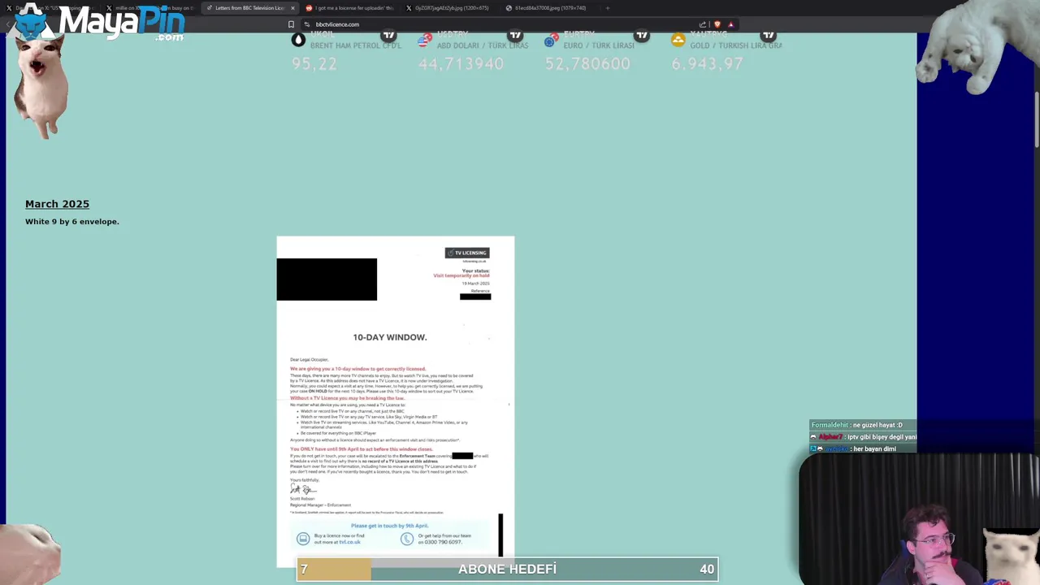Click the 'March 2025' heading
Screen dimensions: 1040x585
[x=57, y=204]
